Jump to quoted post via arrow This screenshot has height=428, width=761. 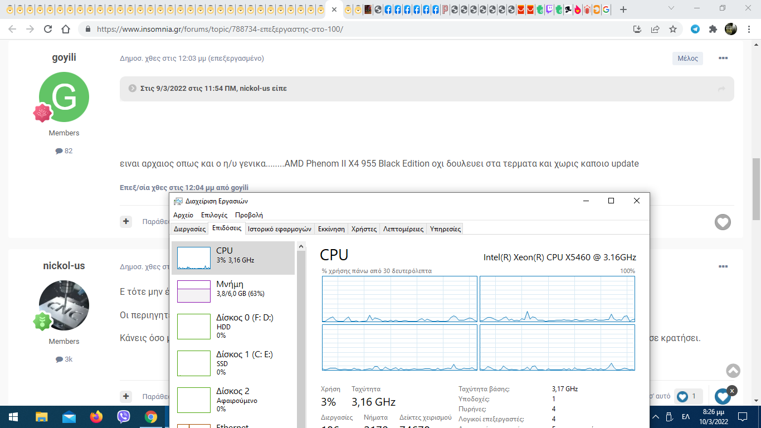721,89
